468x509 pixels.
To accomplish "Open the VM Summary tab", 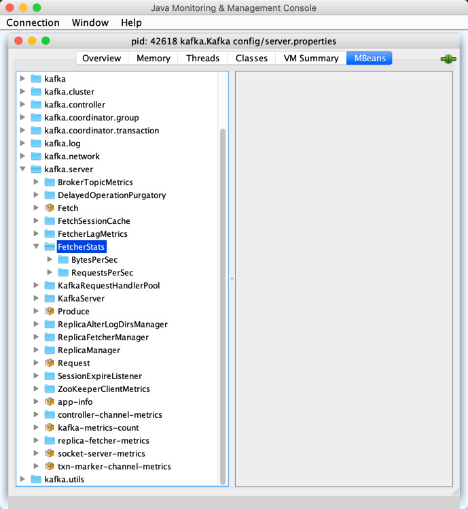I will pos(310,58).
